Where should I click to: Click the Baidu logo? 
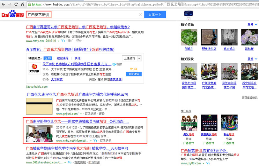pyautogui.click(x=13, y=14)
